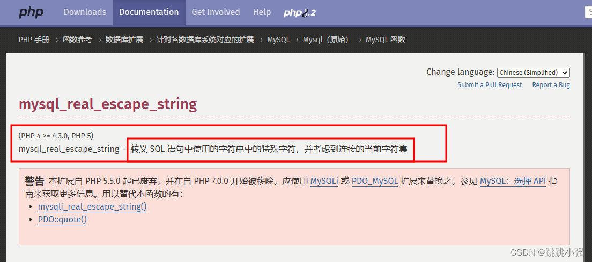
Task: Go to 函数参考 breadcrumb
Action: pyautogui.click(x=77, y=40)
